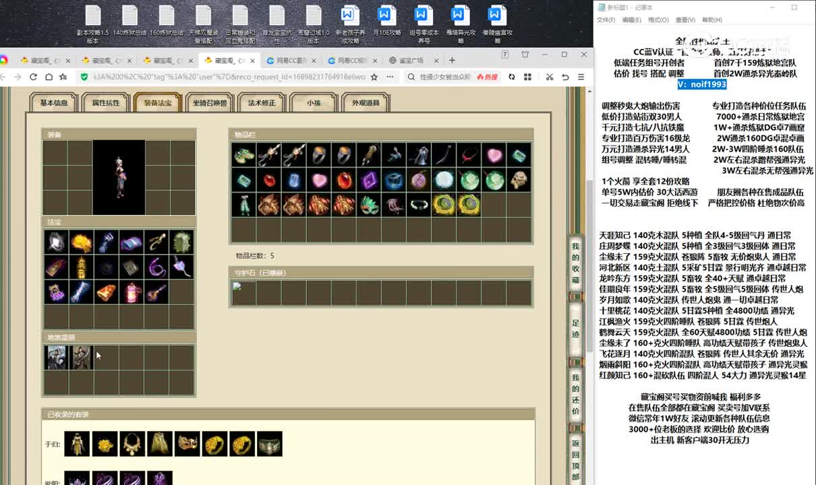Click the red round gem in second row
This screenshot has height=485, width=816.
point(269,181)
